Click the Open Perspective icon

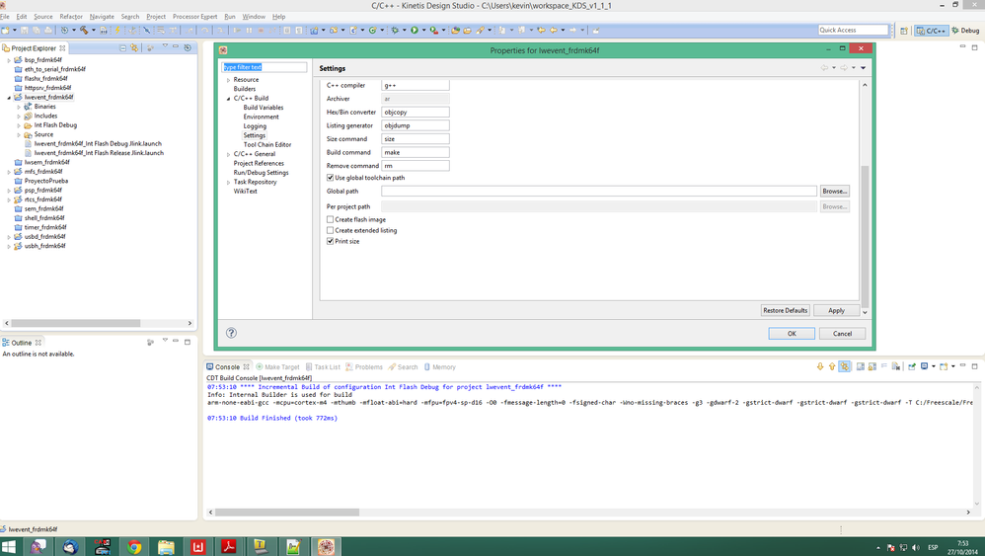[x=904, y=31]
